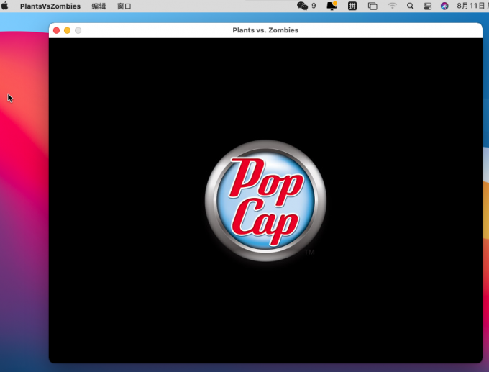Launch Siri from menu bar
489x372 pixels.
(x=444, y=6)
